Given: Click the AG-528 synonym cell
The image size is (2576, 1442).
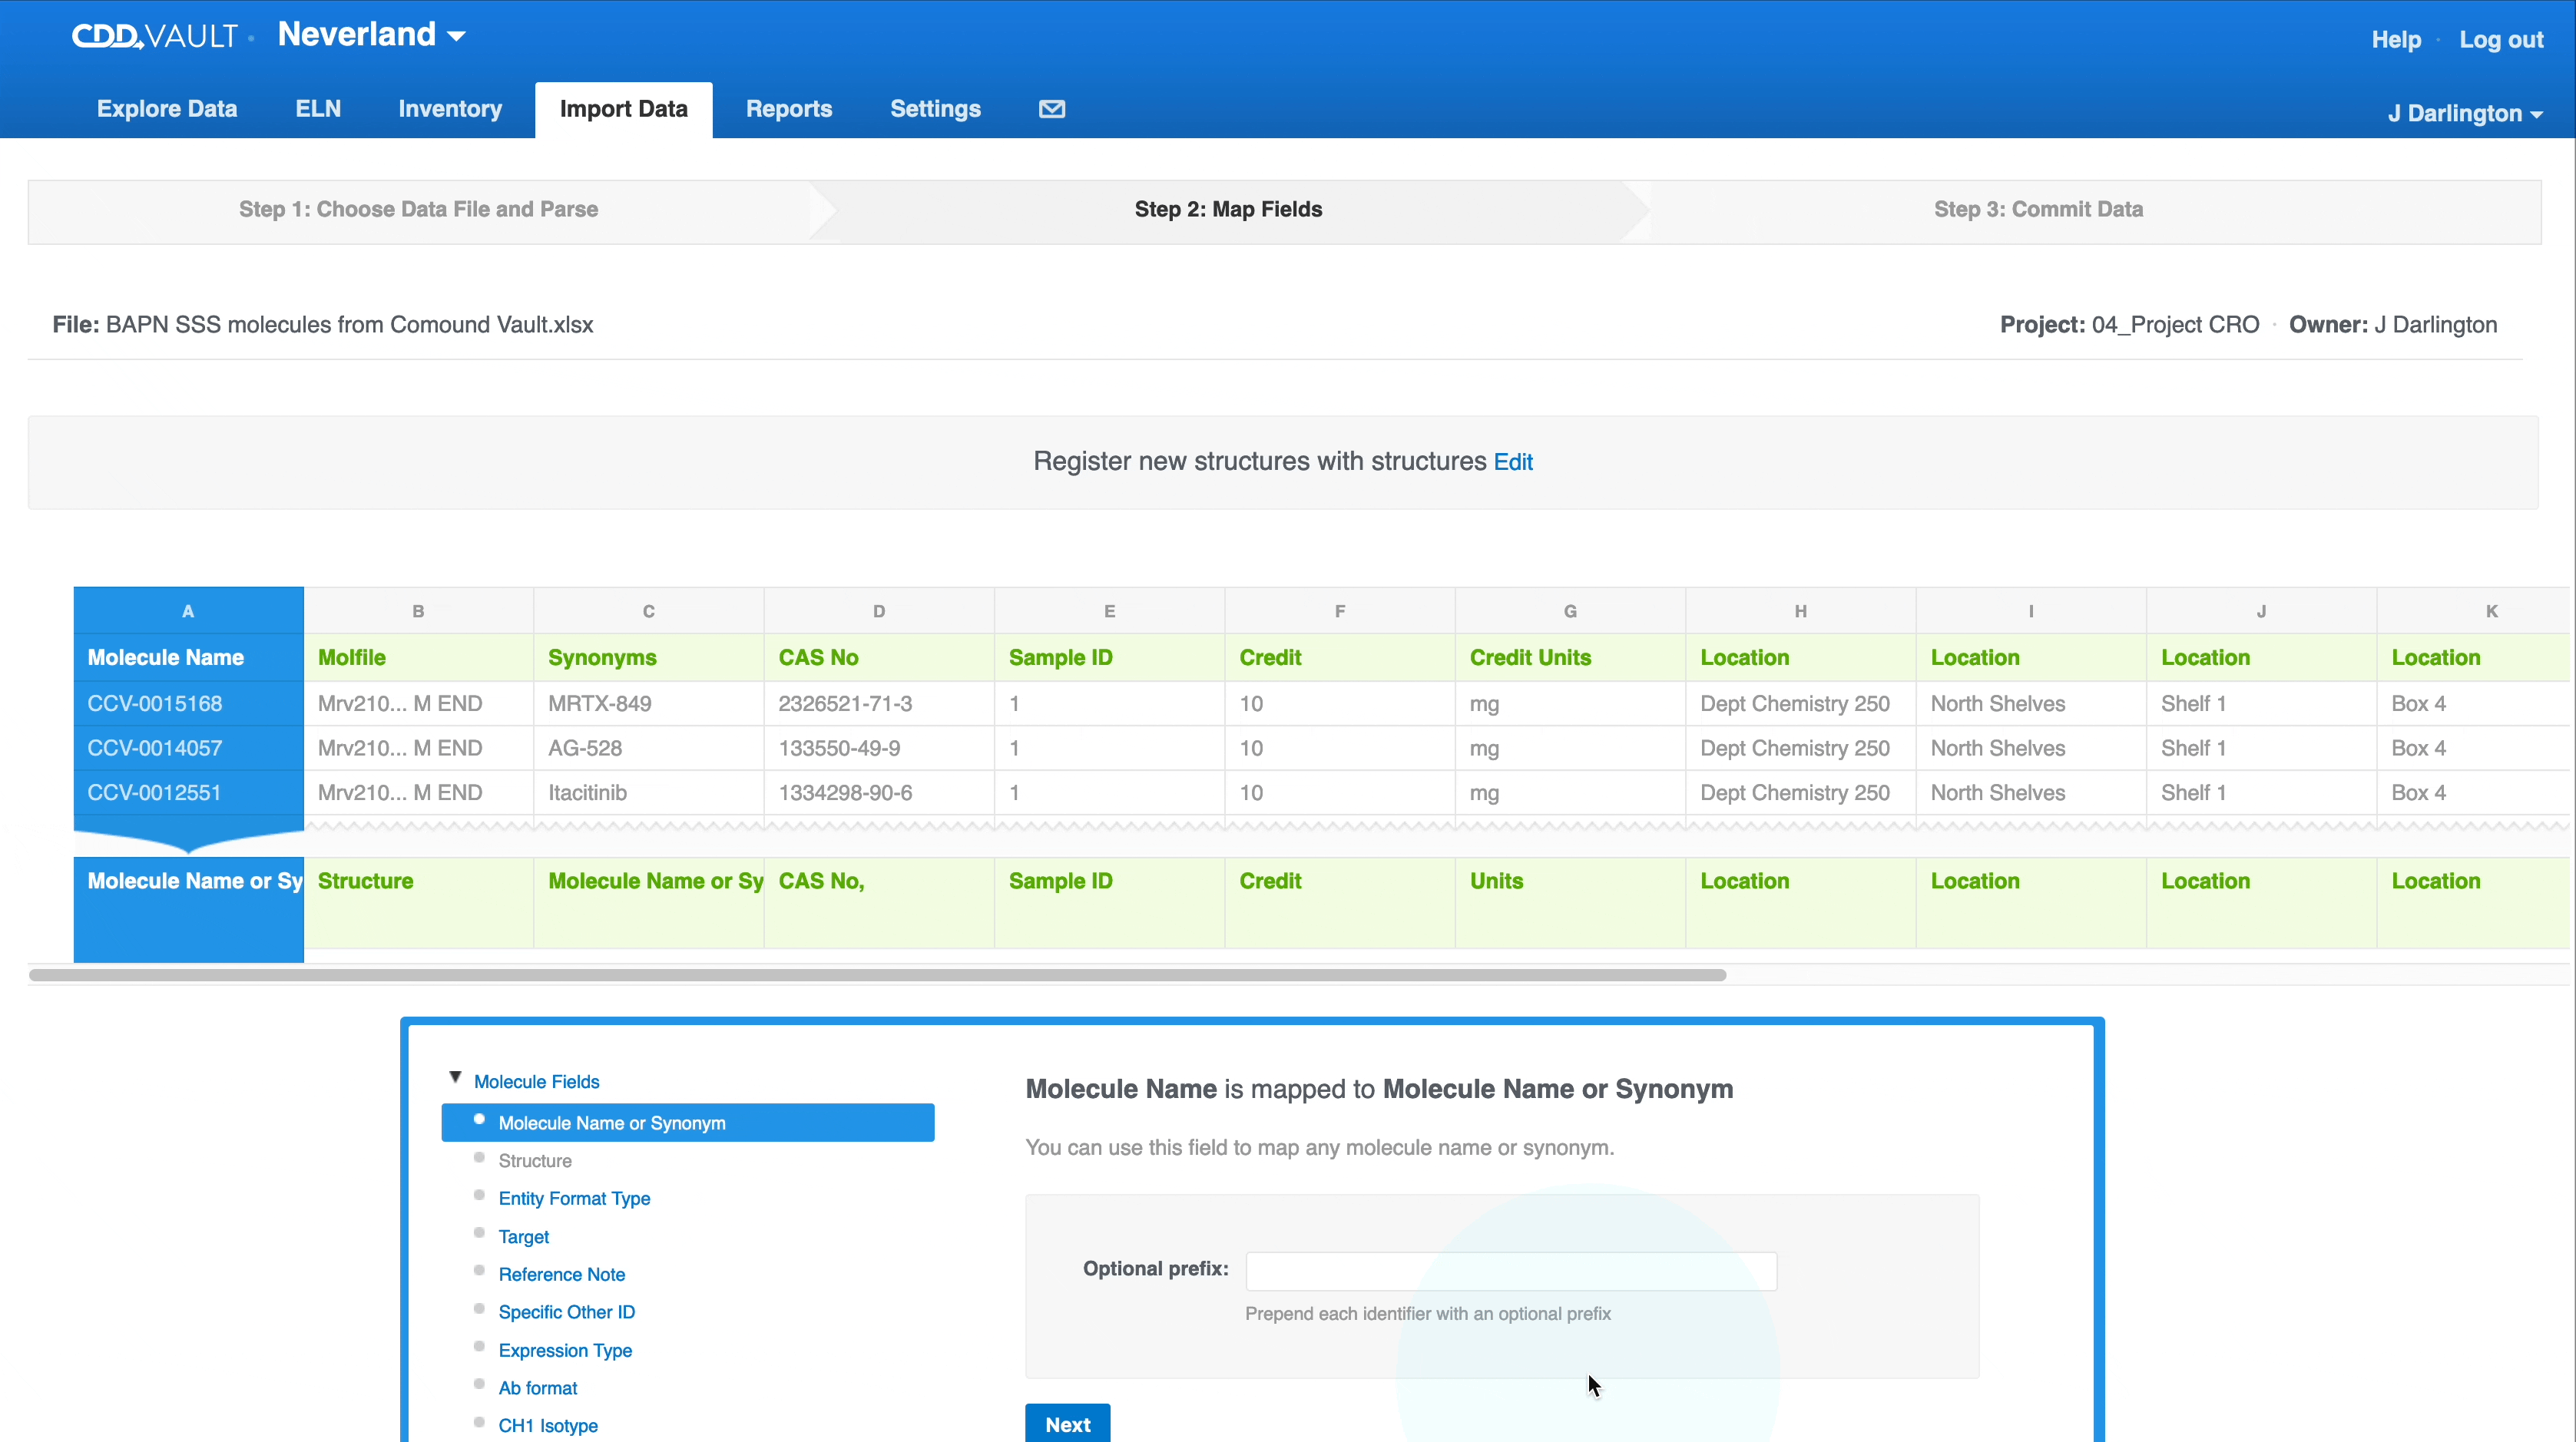Looking at the screenshot, I should (x=648, y=749).
